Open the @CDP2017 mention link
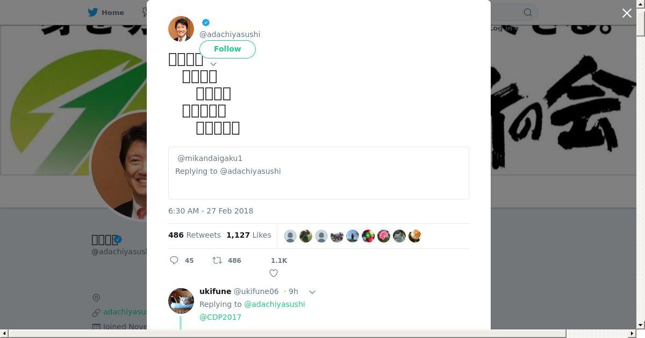 tap(220, 317)
